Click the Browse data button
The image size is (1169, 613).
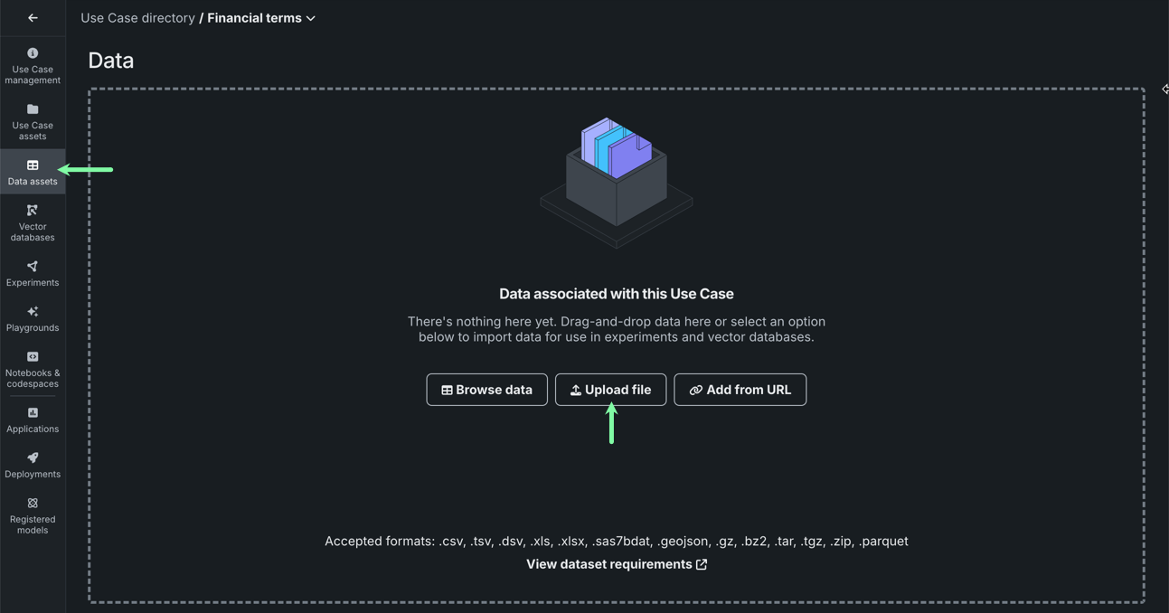click(486, 390)
